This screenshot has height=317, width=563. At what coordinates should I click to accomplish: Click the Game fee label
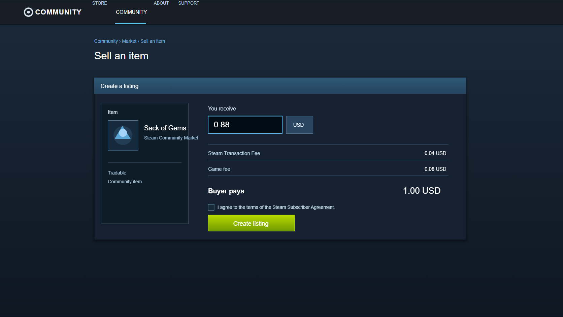point(219,169)
